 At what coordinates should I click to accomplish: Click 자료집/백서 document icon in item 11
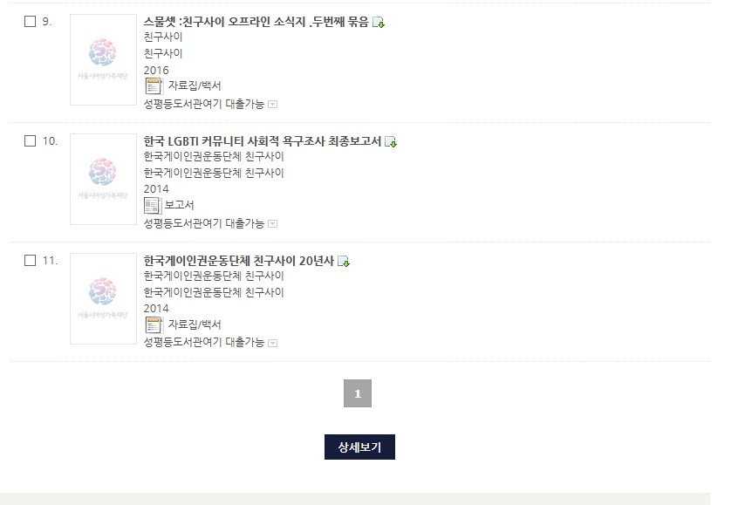(154, 325)
